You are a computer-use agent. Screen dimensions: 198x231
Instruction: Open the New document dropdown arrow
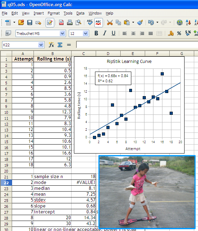click(x=14, y=22)
